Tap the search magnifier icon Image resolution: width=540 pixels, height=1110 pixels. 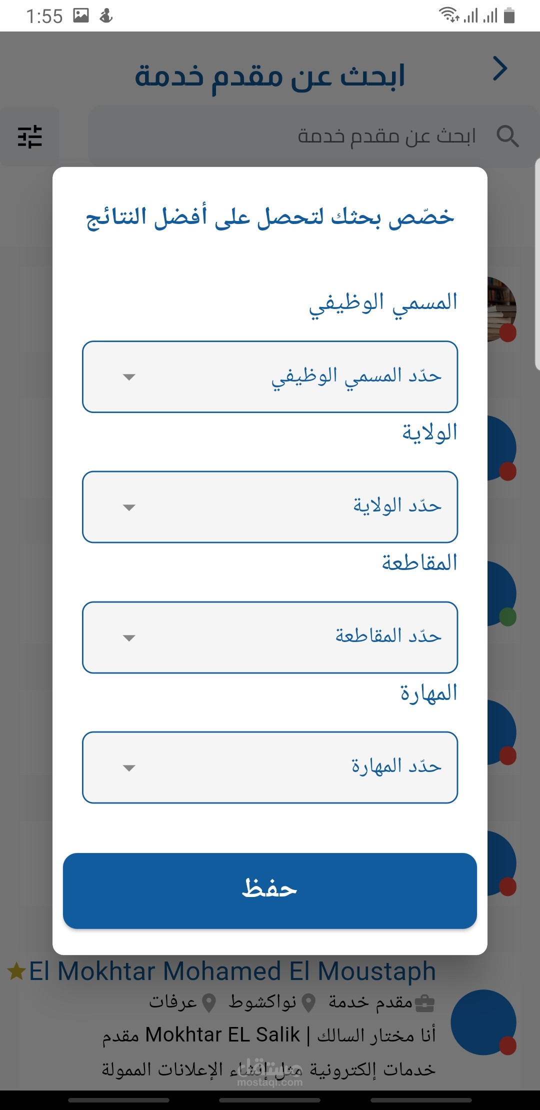click(x=507, y=136)
